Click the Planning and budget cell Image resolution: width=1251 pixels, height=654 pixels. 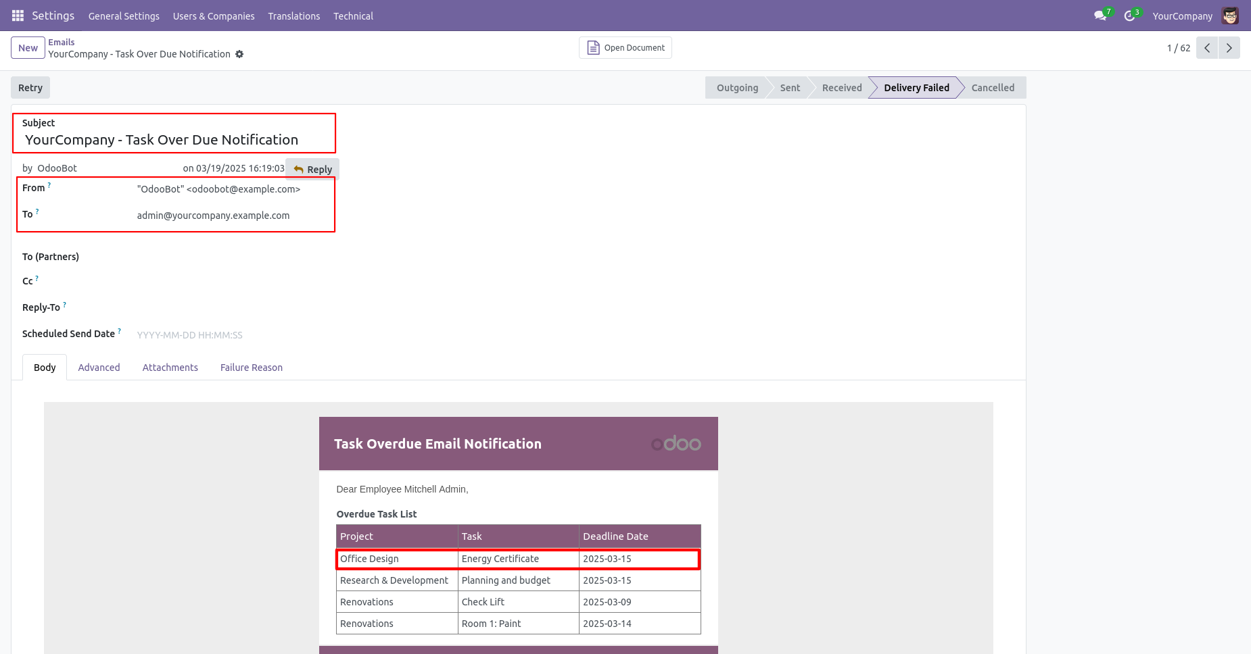519,580
